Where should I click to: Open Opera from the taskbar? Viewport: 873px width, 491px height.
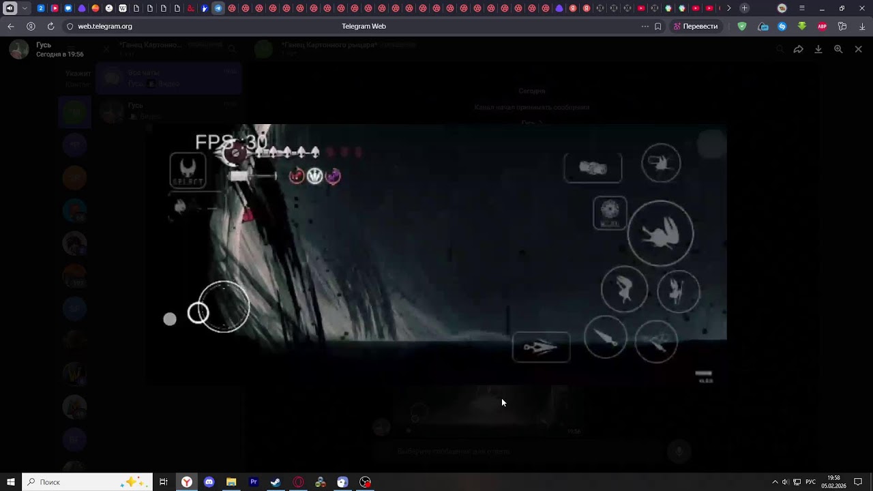tap(298, 482)
